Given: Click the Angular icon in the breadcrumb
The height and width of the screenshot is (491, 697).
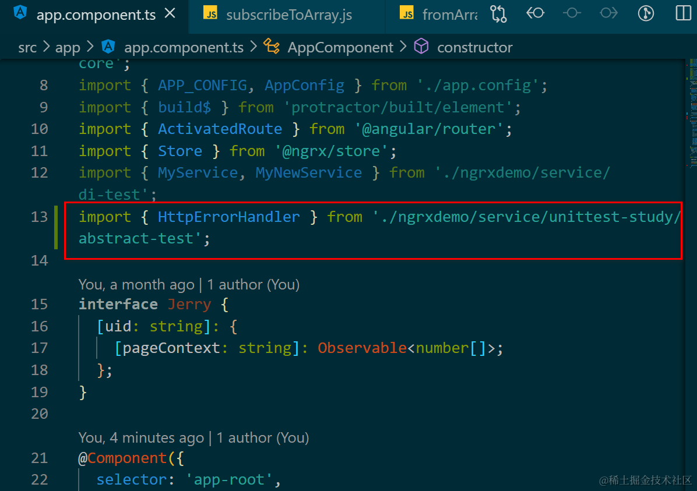Looking at the screenshot, I should pos(108,46).
